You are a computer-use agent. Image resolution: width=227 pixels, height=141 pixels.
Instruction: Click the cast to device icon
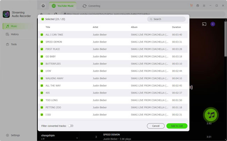[x=204, y=24]
